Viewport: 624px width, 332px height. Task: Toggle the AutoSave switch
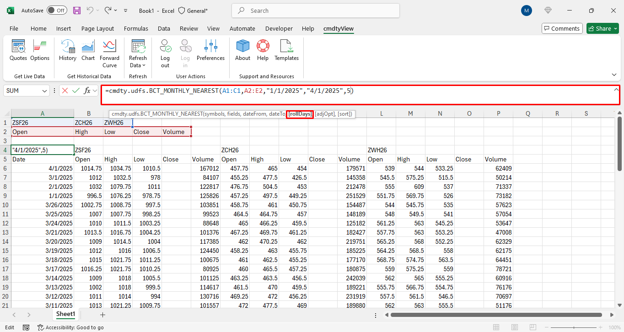[57, 10]
